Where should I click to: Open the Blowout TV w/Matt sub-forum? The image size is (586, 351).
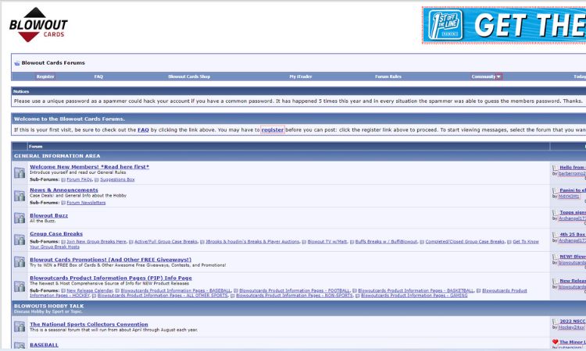(327, 242)
